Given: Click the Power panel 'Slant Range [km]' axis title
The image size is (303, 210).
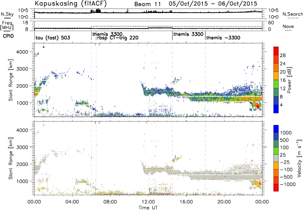Looking at the screenshot, I should pyautogui.click(x=11, y=80).
